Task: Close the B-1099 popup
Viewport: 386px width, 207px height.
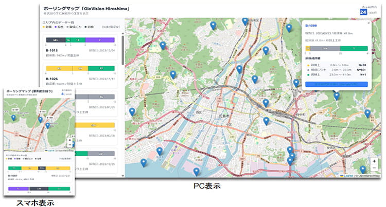Action: [x=369, y=23]
